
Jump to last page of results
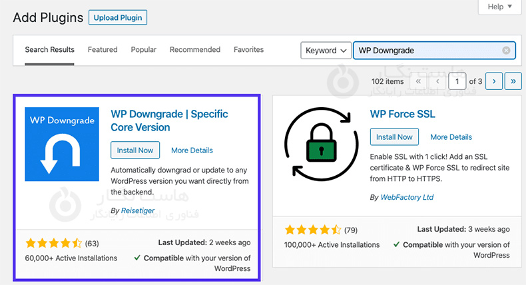point(513,81)
